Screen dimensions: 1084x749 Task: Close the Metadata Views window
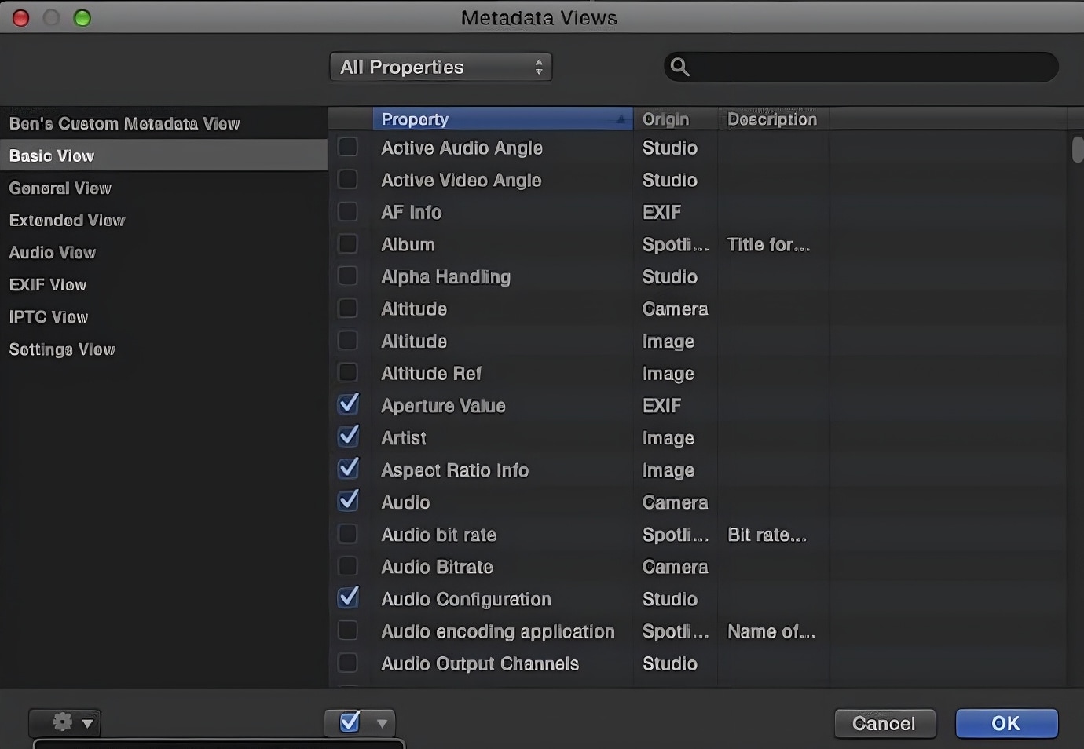coord(21,17)
